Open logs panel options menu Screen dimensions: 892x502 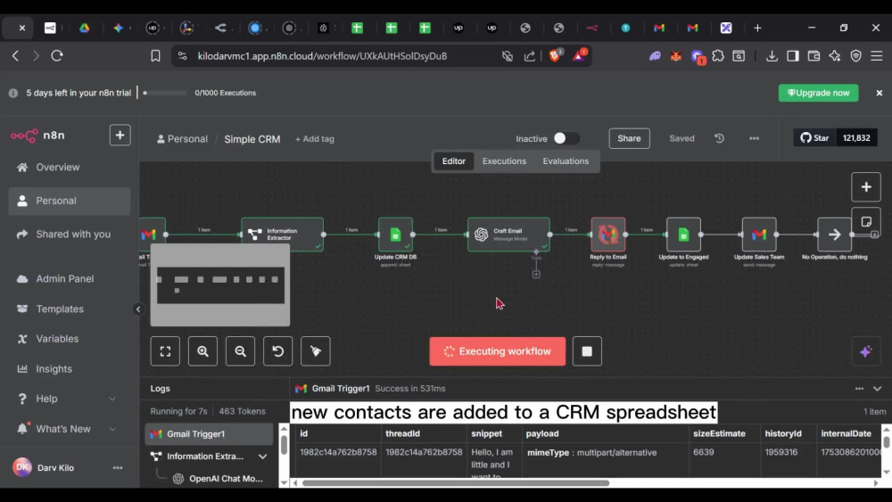(859, 389)
